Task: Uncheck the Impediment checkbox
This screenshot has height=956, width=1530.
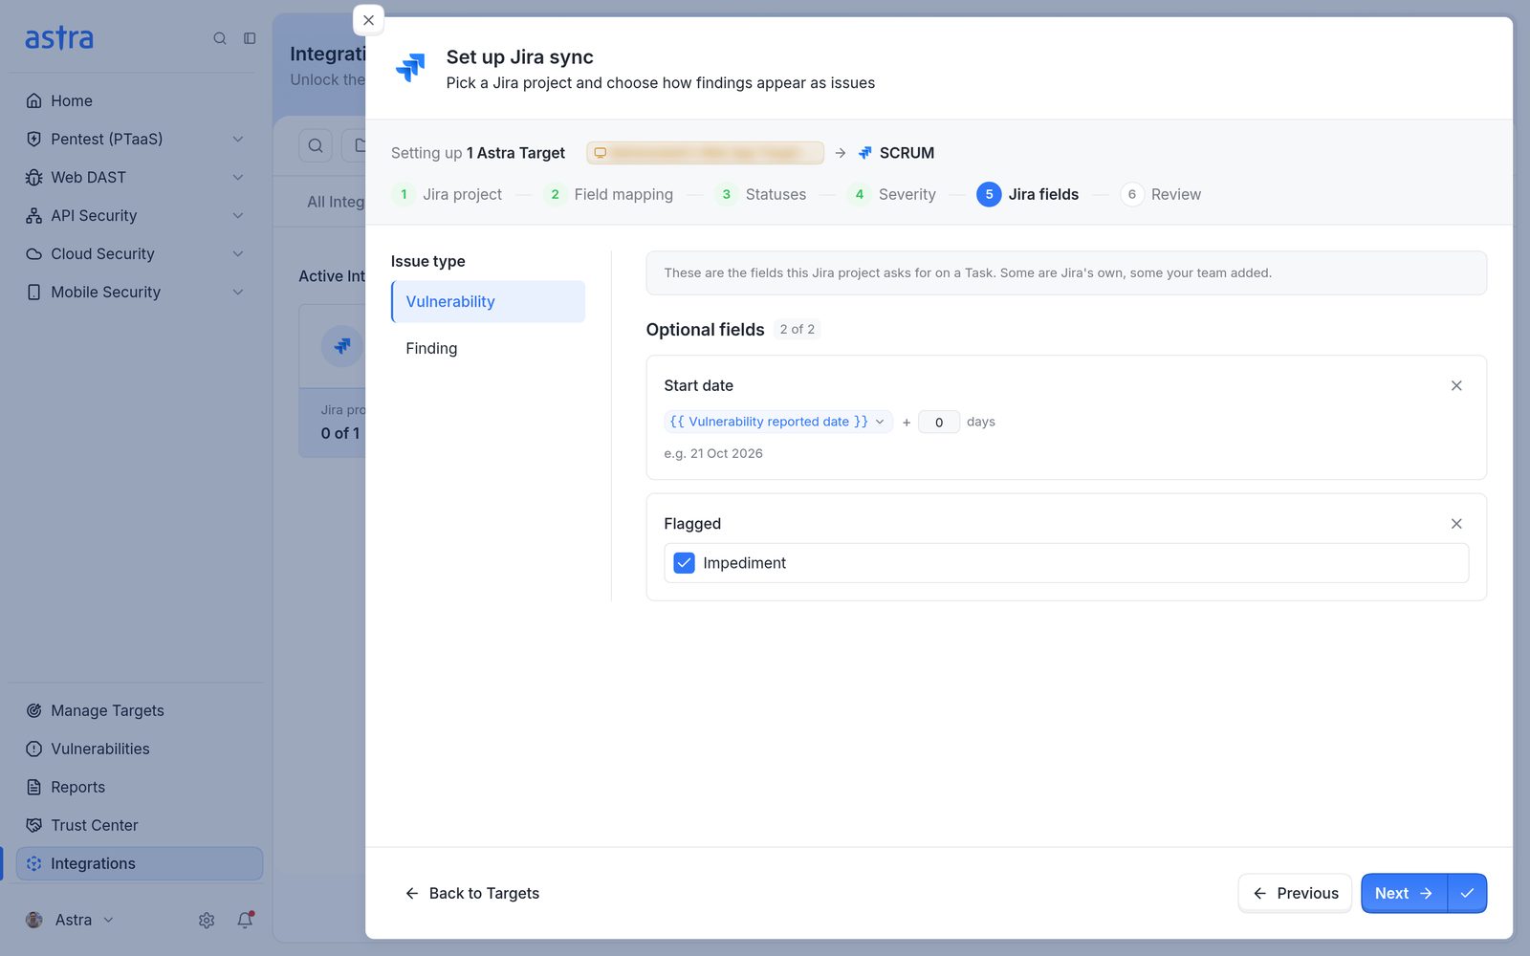Action: [684, 563]
